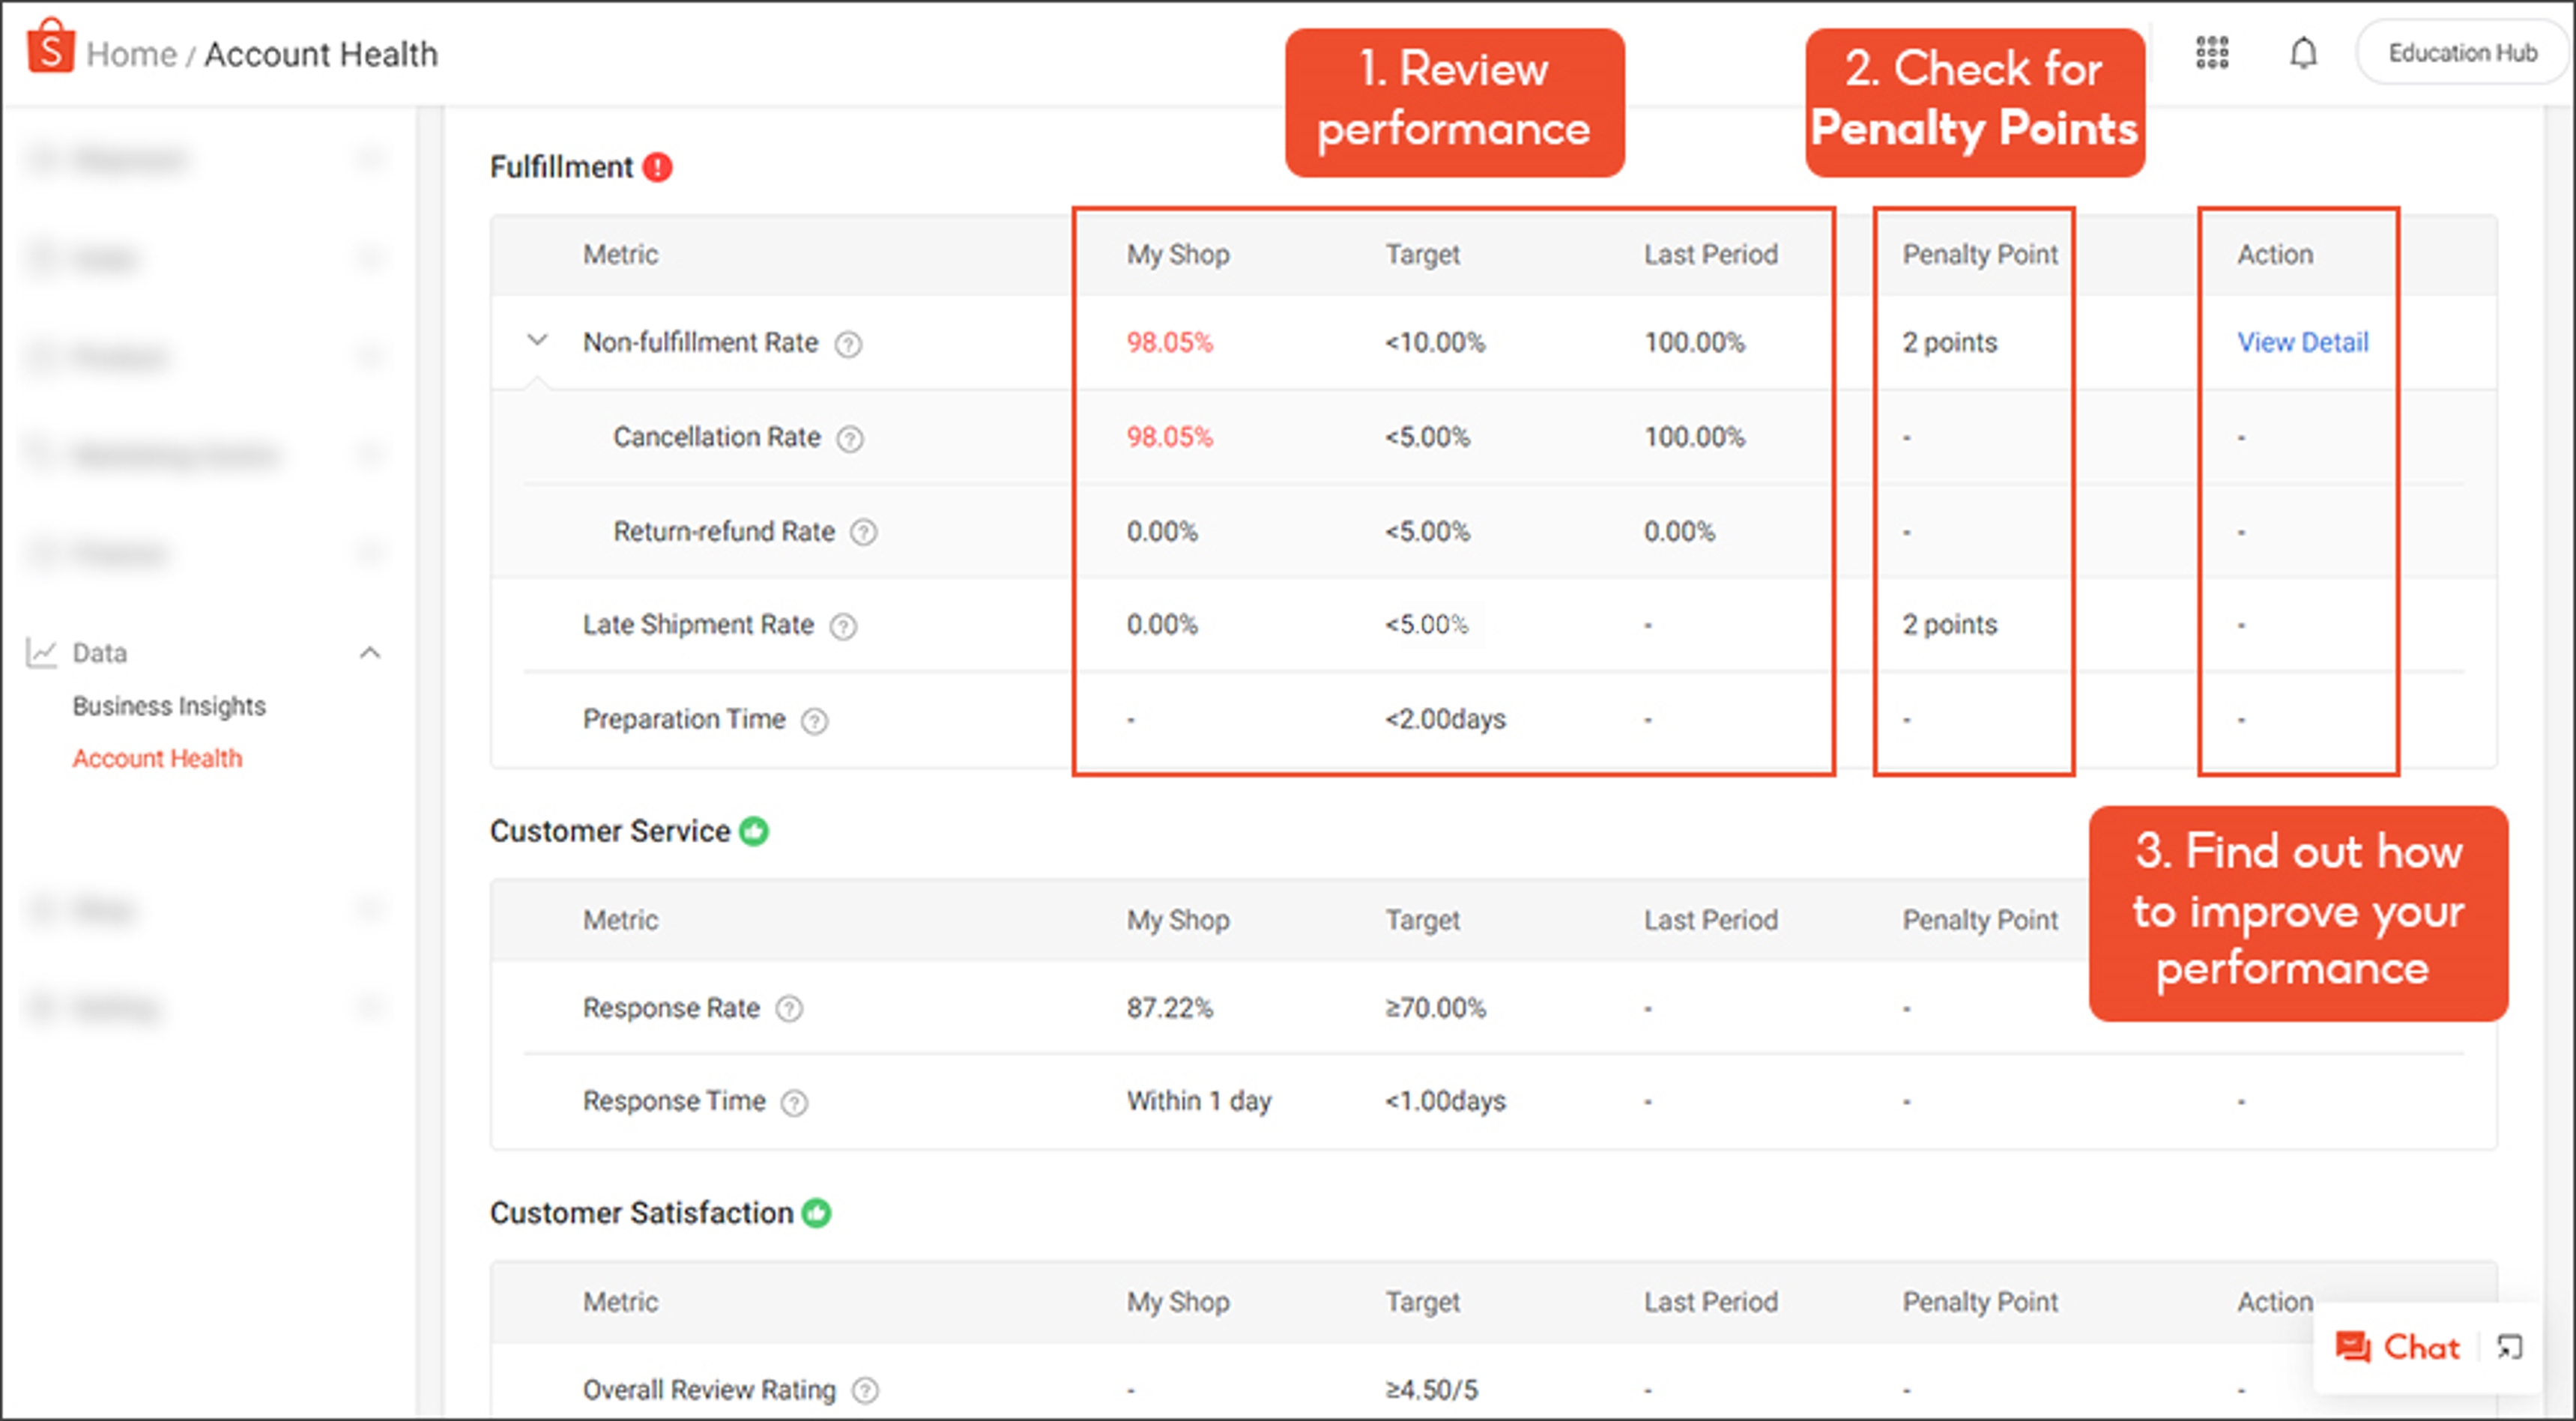Click the Customer Satisfaction green thumbs-up icon

(817, 1213)
